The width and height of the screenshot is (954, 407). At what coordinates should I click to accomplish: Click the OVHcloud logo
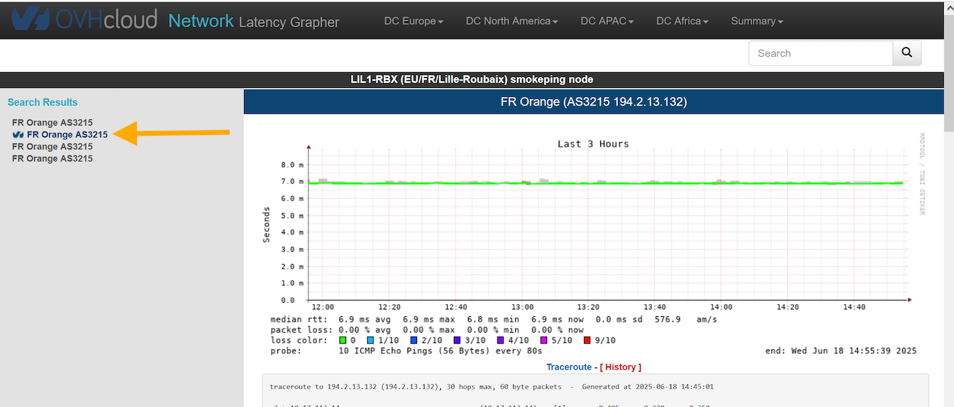click(x=84, y=20)
